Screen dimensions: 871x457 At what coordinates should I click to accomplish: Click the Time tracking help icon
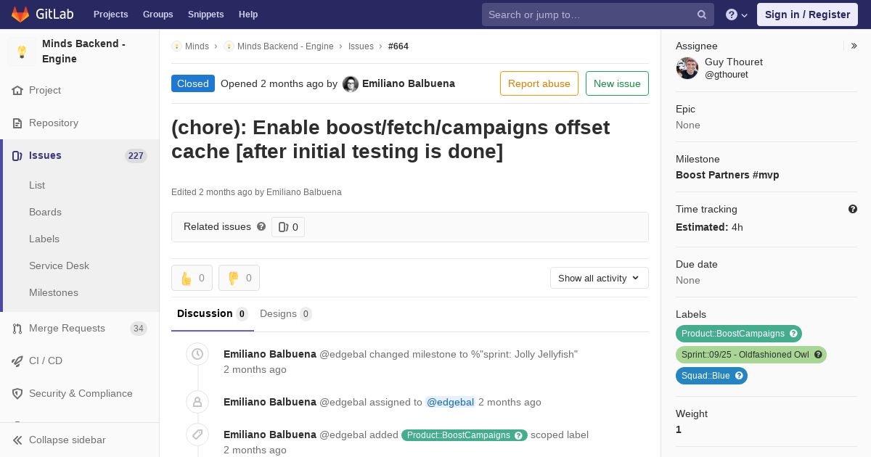point(853,209)
